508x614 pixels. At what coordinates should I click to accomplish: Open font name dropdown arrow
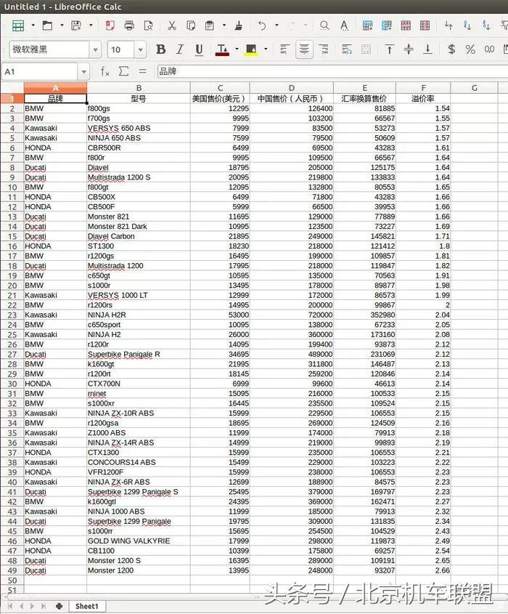tap(95, 49)
